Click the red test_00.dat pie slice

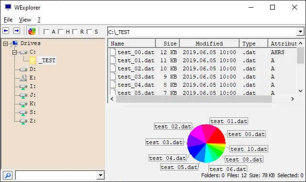tap(217, 136)
